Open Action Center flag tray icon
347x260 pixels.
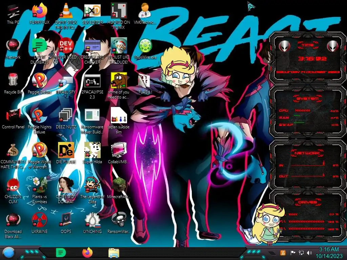(293, 253)
